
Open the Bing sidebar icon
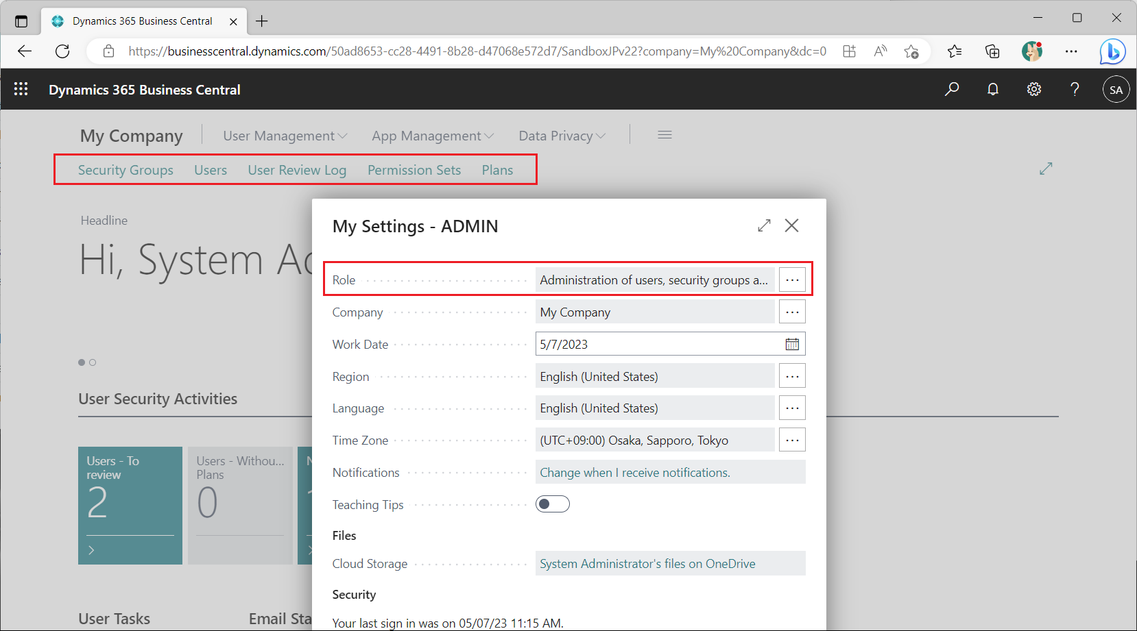point(1112,51)
